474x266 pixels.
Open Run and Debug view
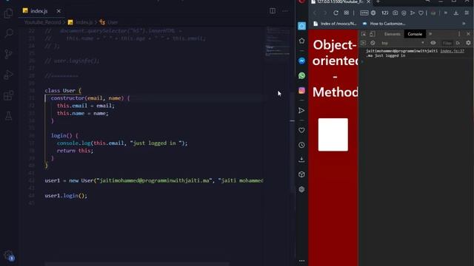[x=8, y=75]
